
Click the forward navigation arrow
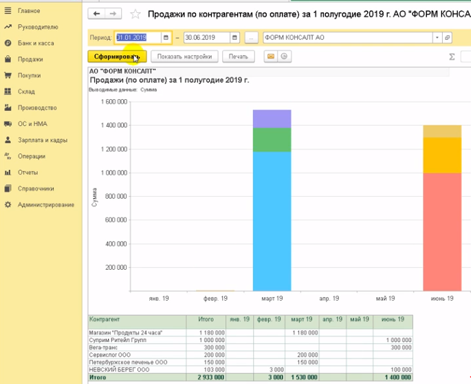[113, 14]
